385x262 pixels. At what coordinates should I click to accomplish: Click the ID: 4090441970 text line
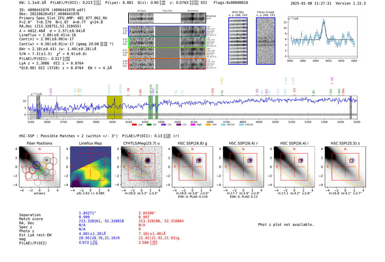52,10
